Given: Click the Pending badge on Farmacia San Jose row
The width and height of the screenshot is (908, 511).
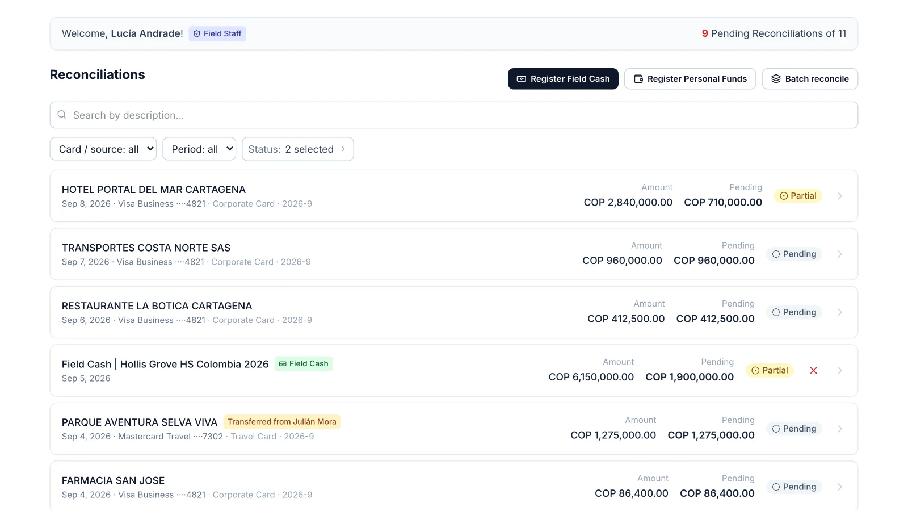Looking at the screenshot, I should point(794,487).
